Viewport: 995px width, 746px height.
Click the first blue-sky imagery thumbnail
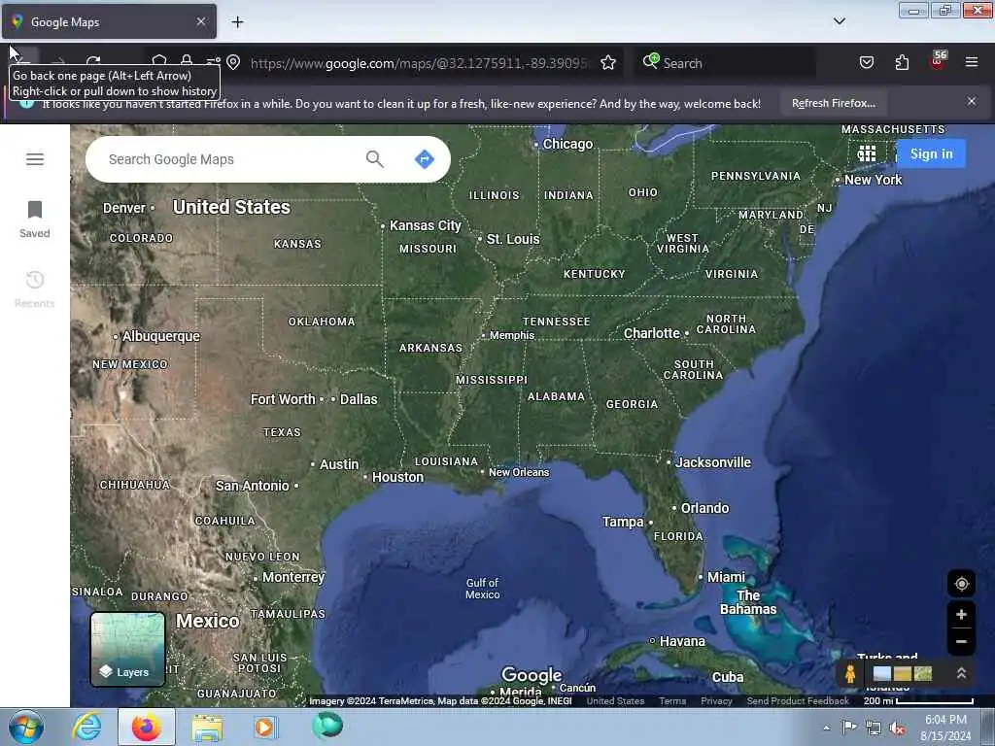[x=882, y=674]
